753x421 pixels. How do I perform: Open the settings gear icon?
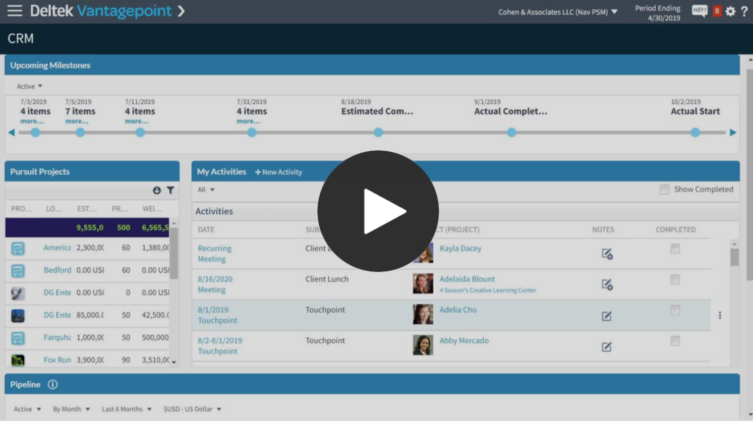pos(731,11)
